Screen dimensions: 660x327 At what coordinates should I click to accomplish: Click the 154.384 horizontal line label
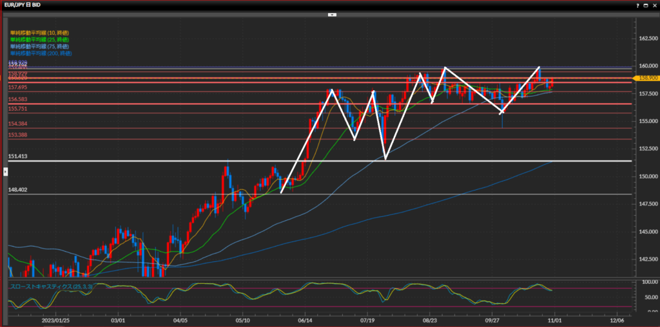click(17, 124)
